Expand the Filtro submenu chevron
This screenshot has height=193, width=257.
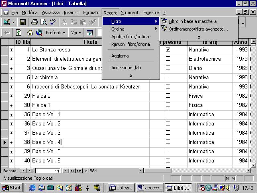[x=199, y=37]
